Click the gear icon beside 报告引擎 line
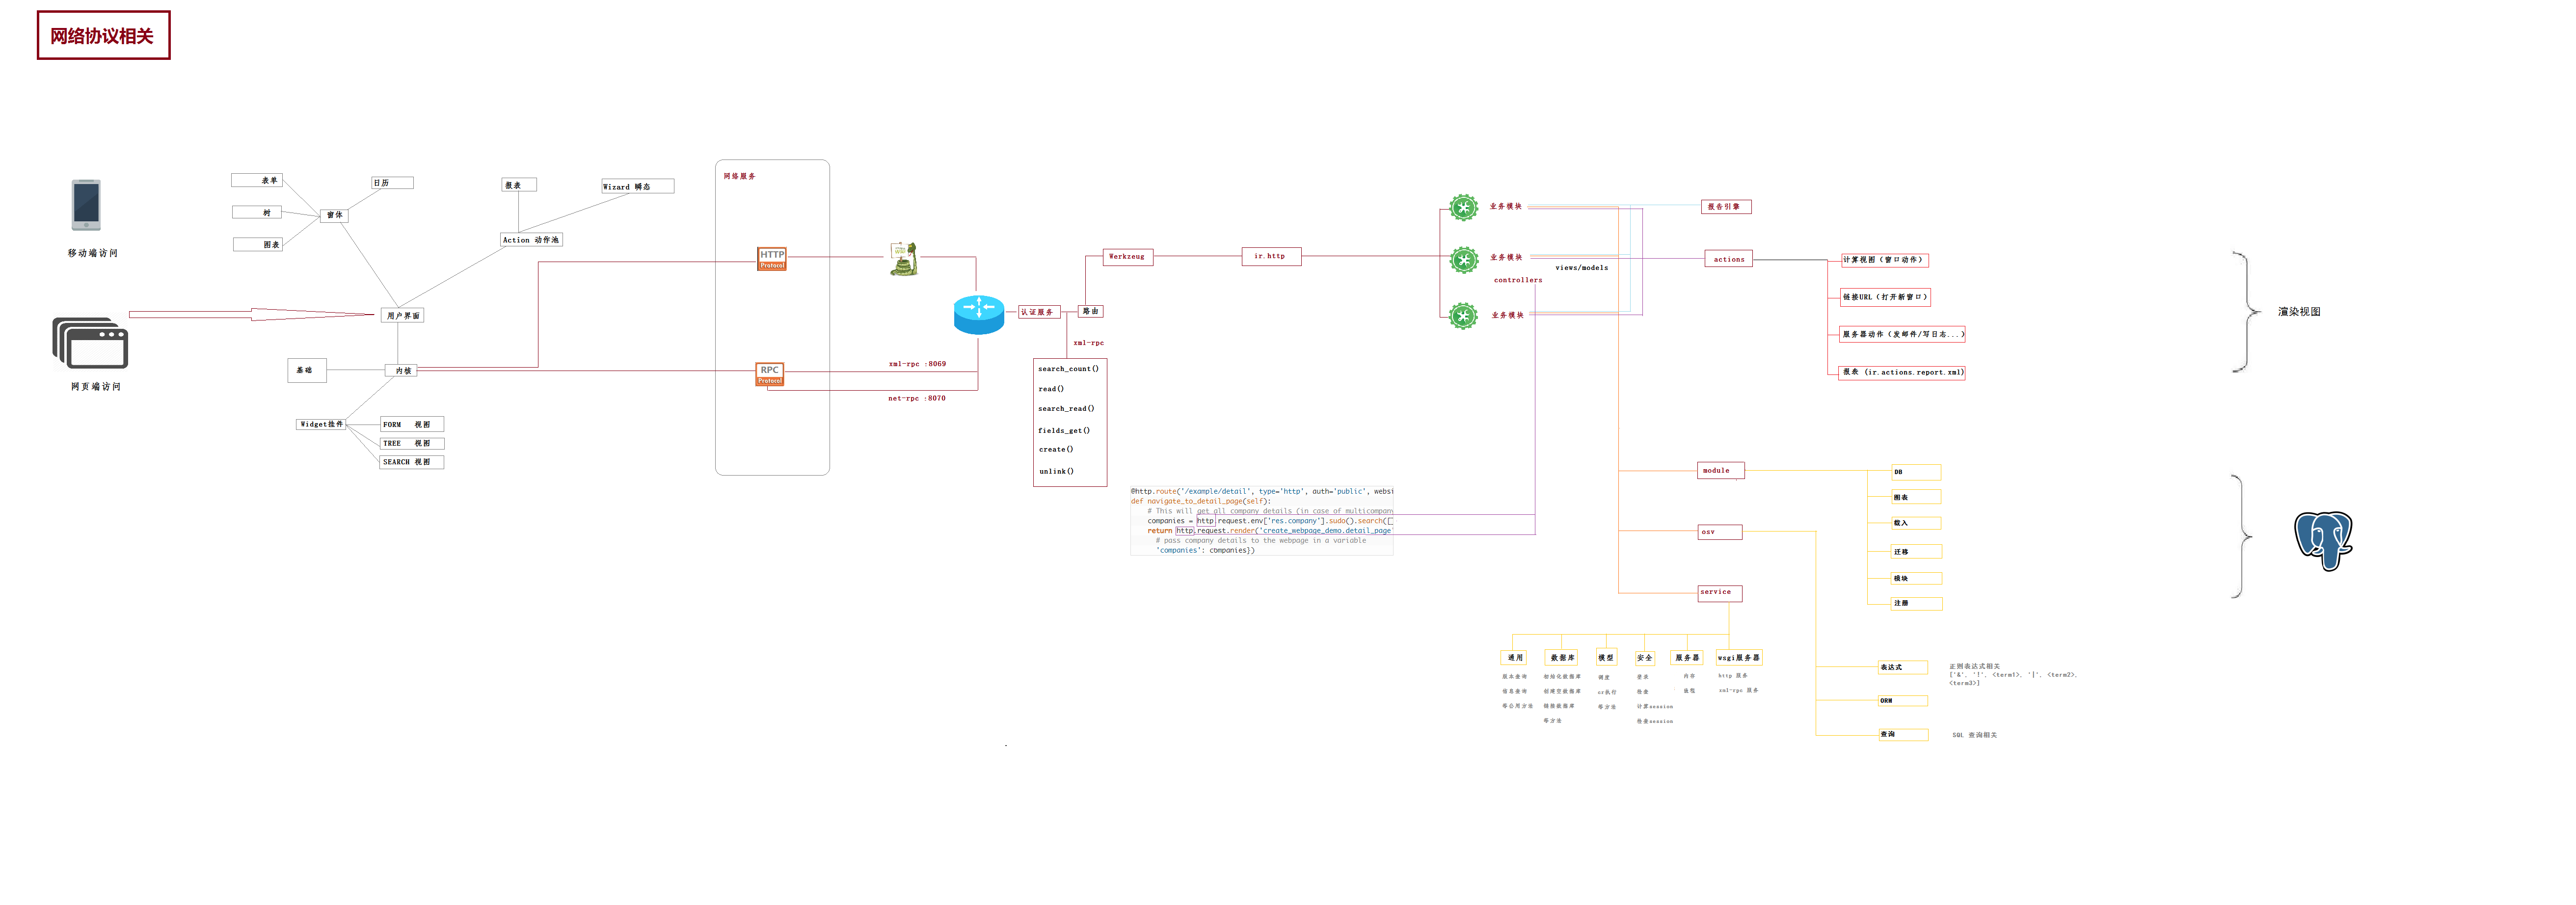Screen dimensions: 2576x905 1464,207
